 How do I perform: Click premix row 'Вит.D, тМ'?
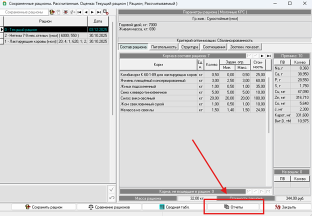tap(291, 121)
